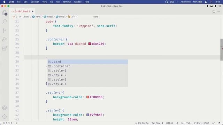Image resolution: width=223 pixels, height=125 pixels.
Task: Select .style-1 autocomplete suggestion
Action: 87,70
